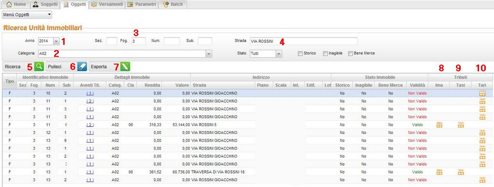This screenshot has height=187, width=494.
Task: Open the ( 2 ) Aventi Tit. link in the Num 11 Sub 1 row
Action: click(x=90, y=101)
